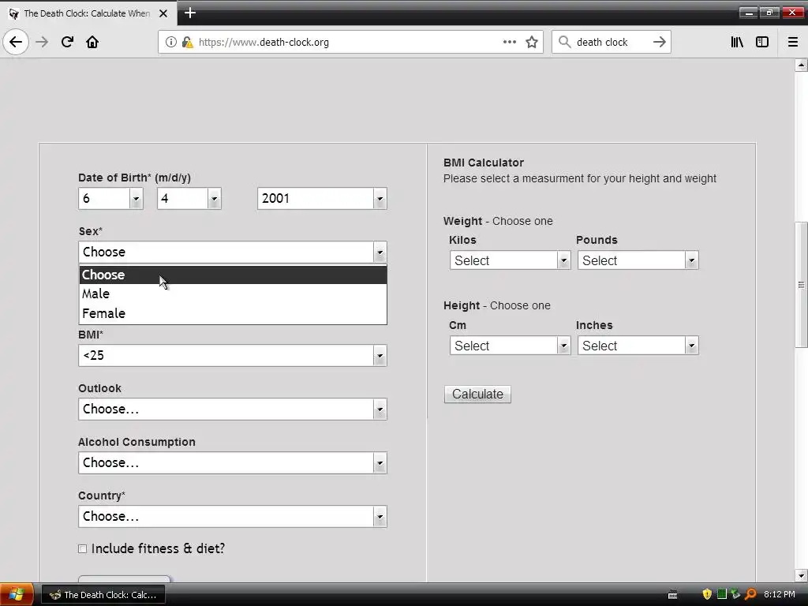Open the Country dropdown
This screenshot has height=606, width=808.
(x=233, y=516)
